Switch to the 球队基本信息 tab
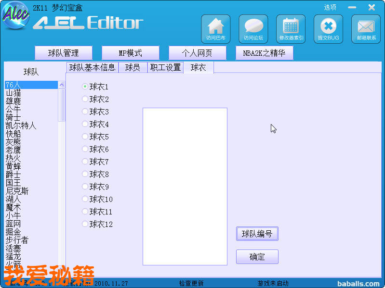385x288 pixels. 93,68
